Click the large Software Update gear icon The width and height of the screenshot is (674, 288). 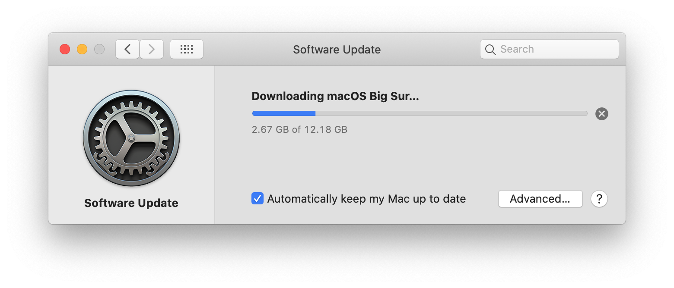coord(131,138)
